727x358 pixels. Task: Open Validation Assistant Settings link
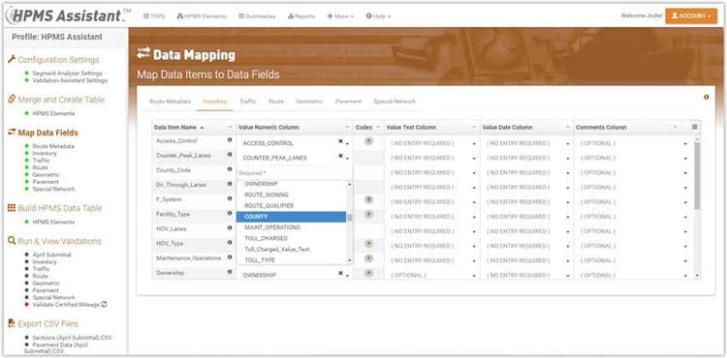70,80
